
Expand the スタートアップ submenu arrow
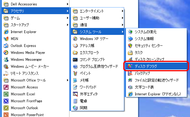(x=67, y=25)
